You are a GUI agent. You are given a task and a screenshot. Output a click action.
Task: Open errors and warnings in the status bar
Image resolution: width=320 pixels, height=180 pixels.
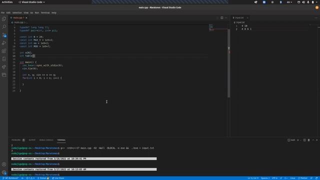(x=30, y=178)
